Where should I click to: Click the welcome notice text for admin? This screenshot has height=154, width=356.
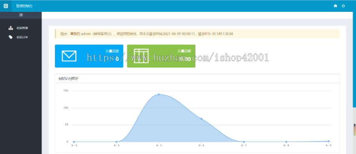click(147, 34)
